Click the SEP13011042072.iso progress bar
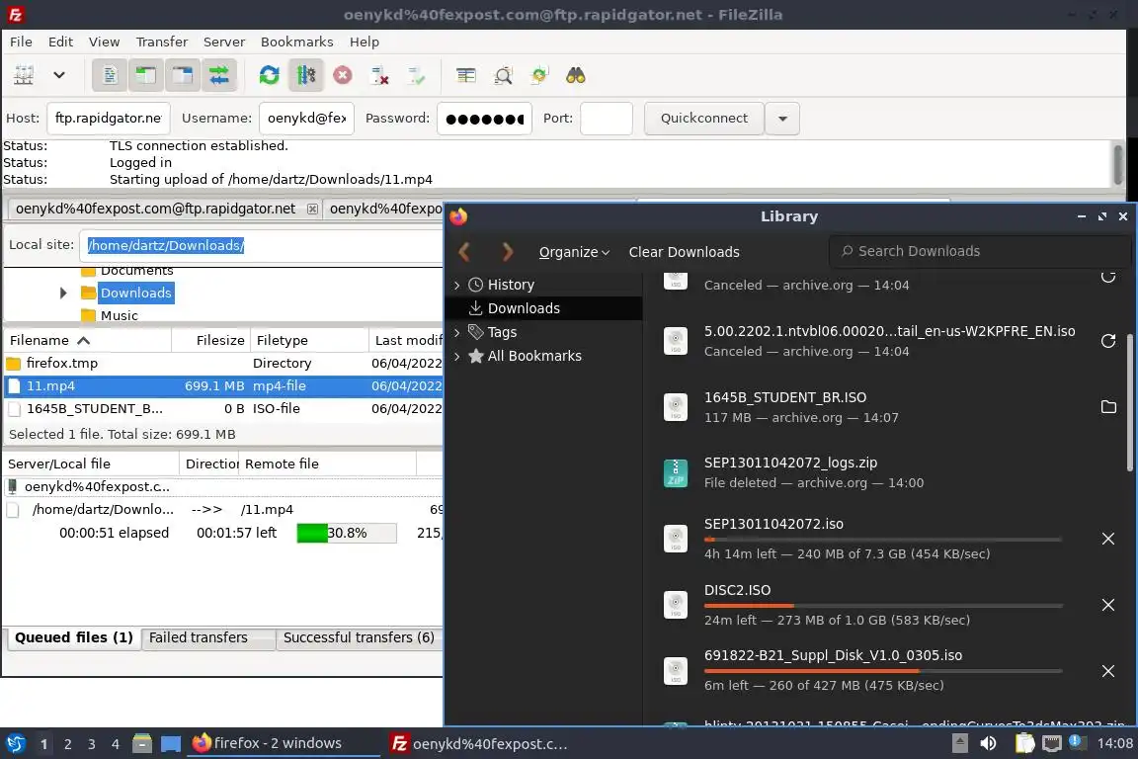 point(882,540)
